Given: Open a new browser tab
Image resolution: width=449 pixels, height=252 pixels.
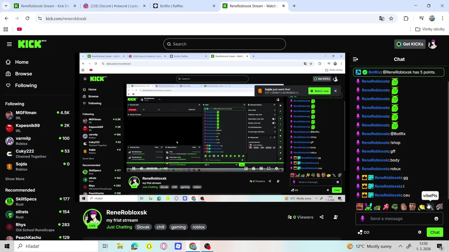Looking at the screenshot, I should pyautogui.click(x=294, y=6).
